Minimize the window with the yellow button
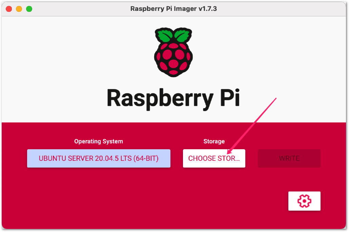 (19, 9)
